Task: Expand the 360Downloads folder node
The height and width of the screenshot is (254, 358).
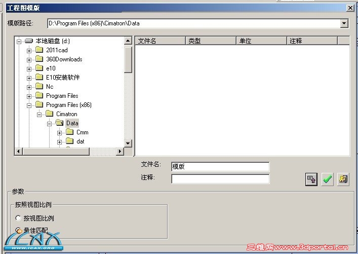Action: point(29,60)
